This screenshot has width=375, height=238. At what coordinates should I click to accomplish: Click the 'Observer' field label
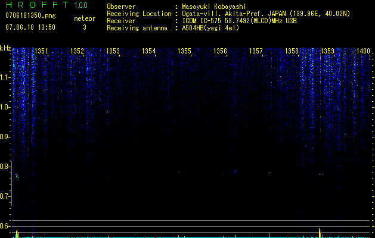[121, 7]
